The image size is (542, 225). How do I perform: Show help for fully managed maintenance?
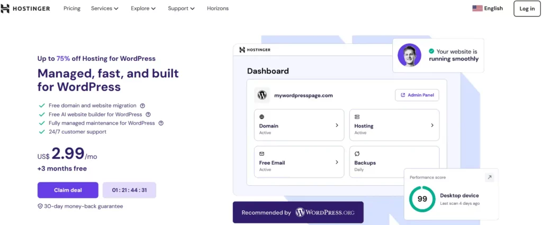161,123
